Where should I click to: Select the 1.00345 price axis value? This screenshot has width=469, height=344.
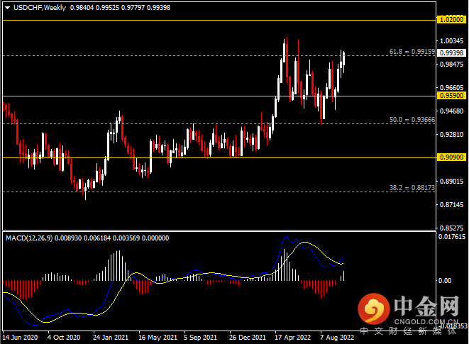click(452, 40)
